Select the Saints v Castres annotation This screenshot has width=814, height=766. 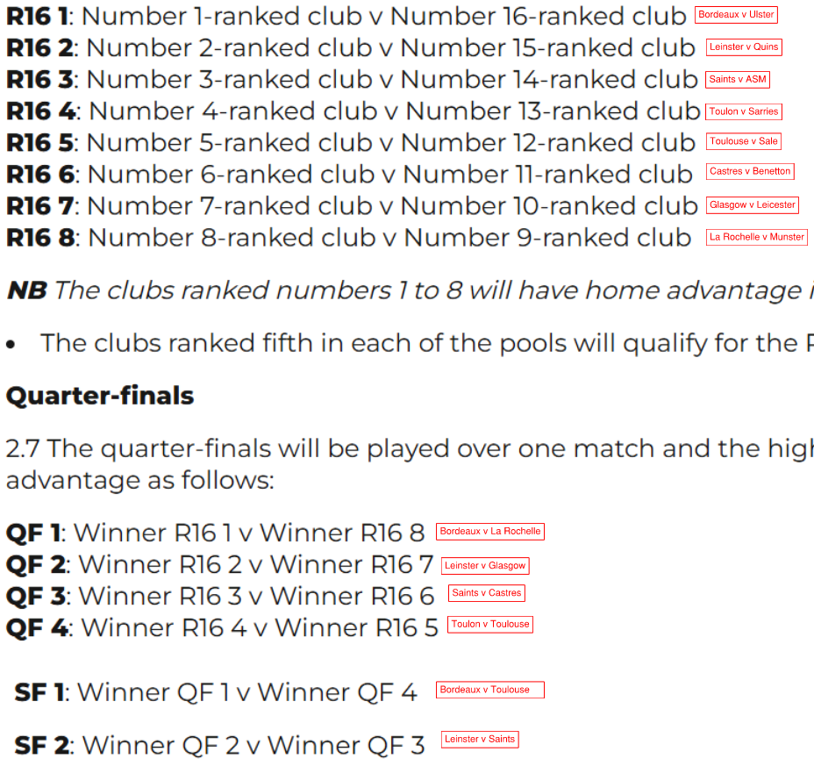[x=487, y=593]
